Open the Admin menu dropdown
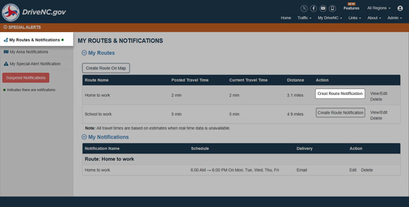409x207 pixels. coord(395,18)
